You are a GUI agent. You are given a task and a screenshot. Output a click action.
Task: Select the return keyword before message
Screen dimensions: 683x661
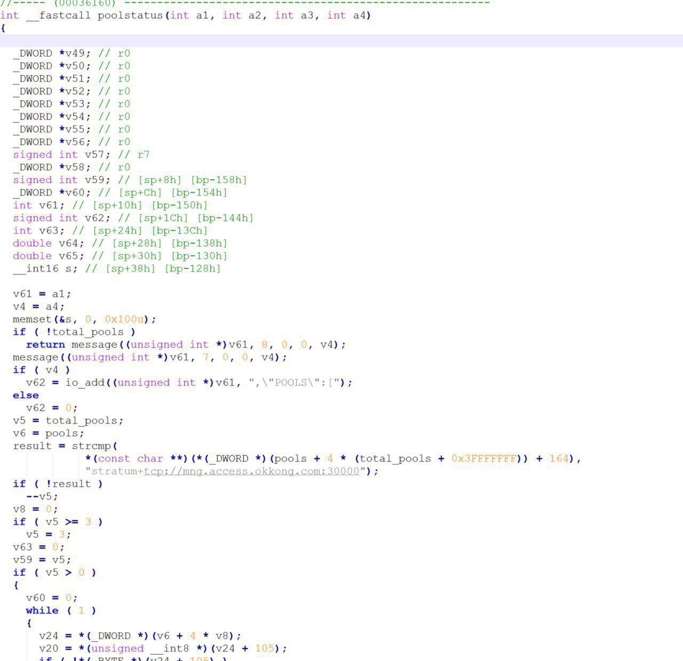45,345
